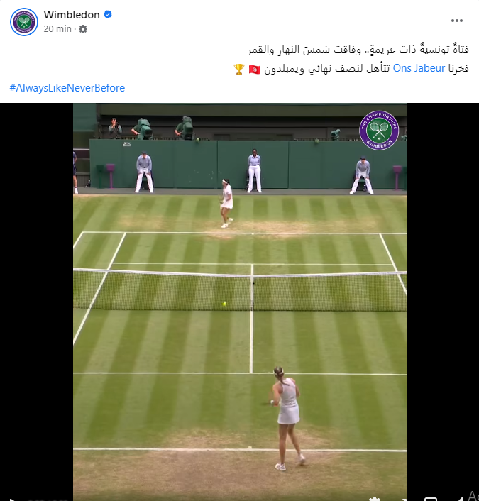This screenshot has height=501, width=479.
Task: Click the black area left of the video
Action: 36,302
